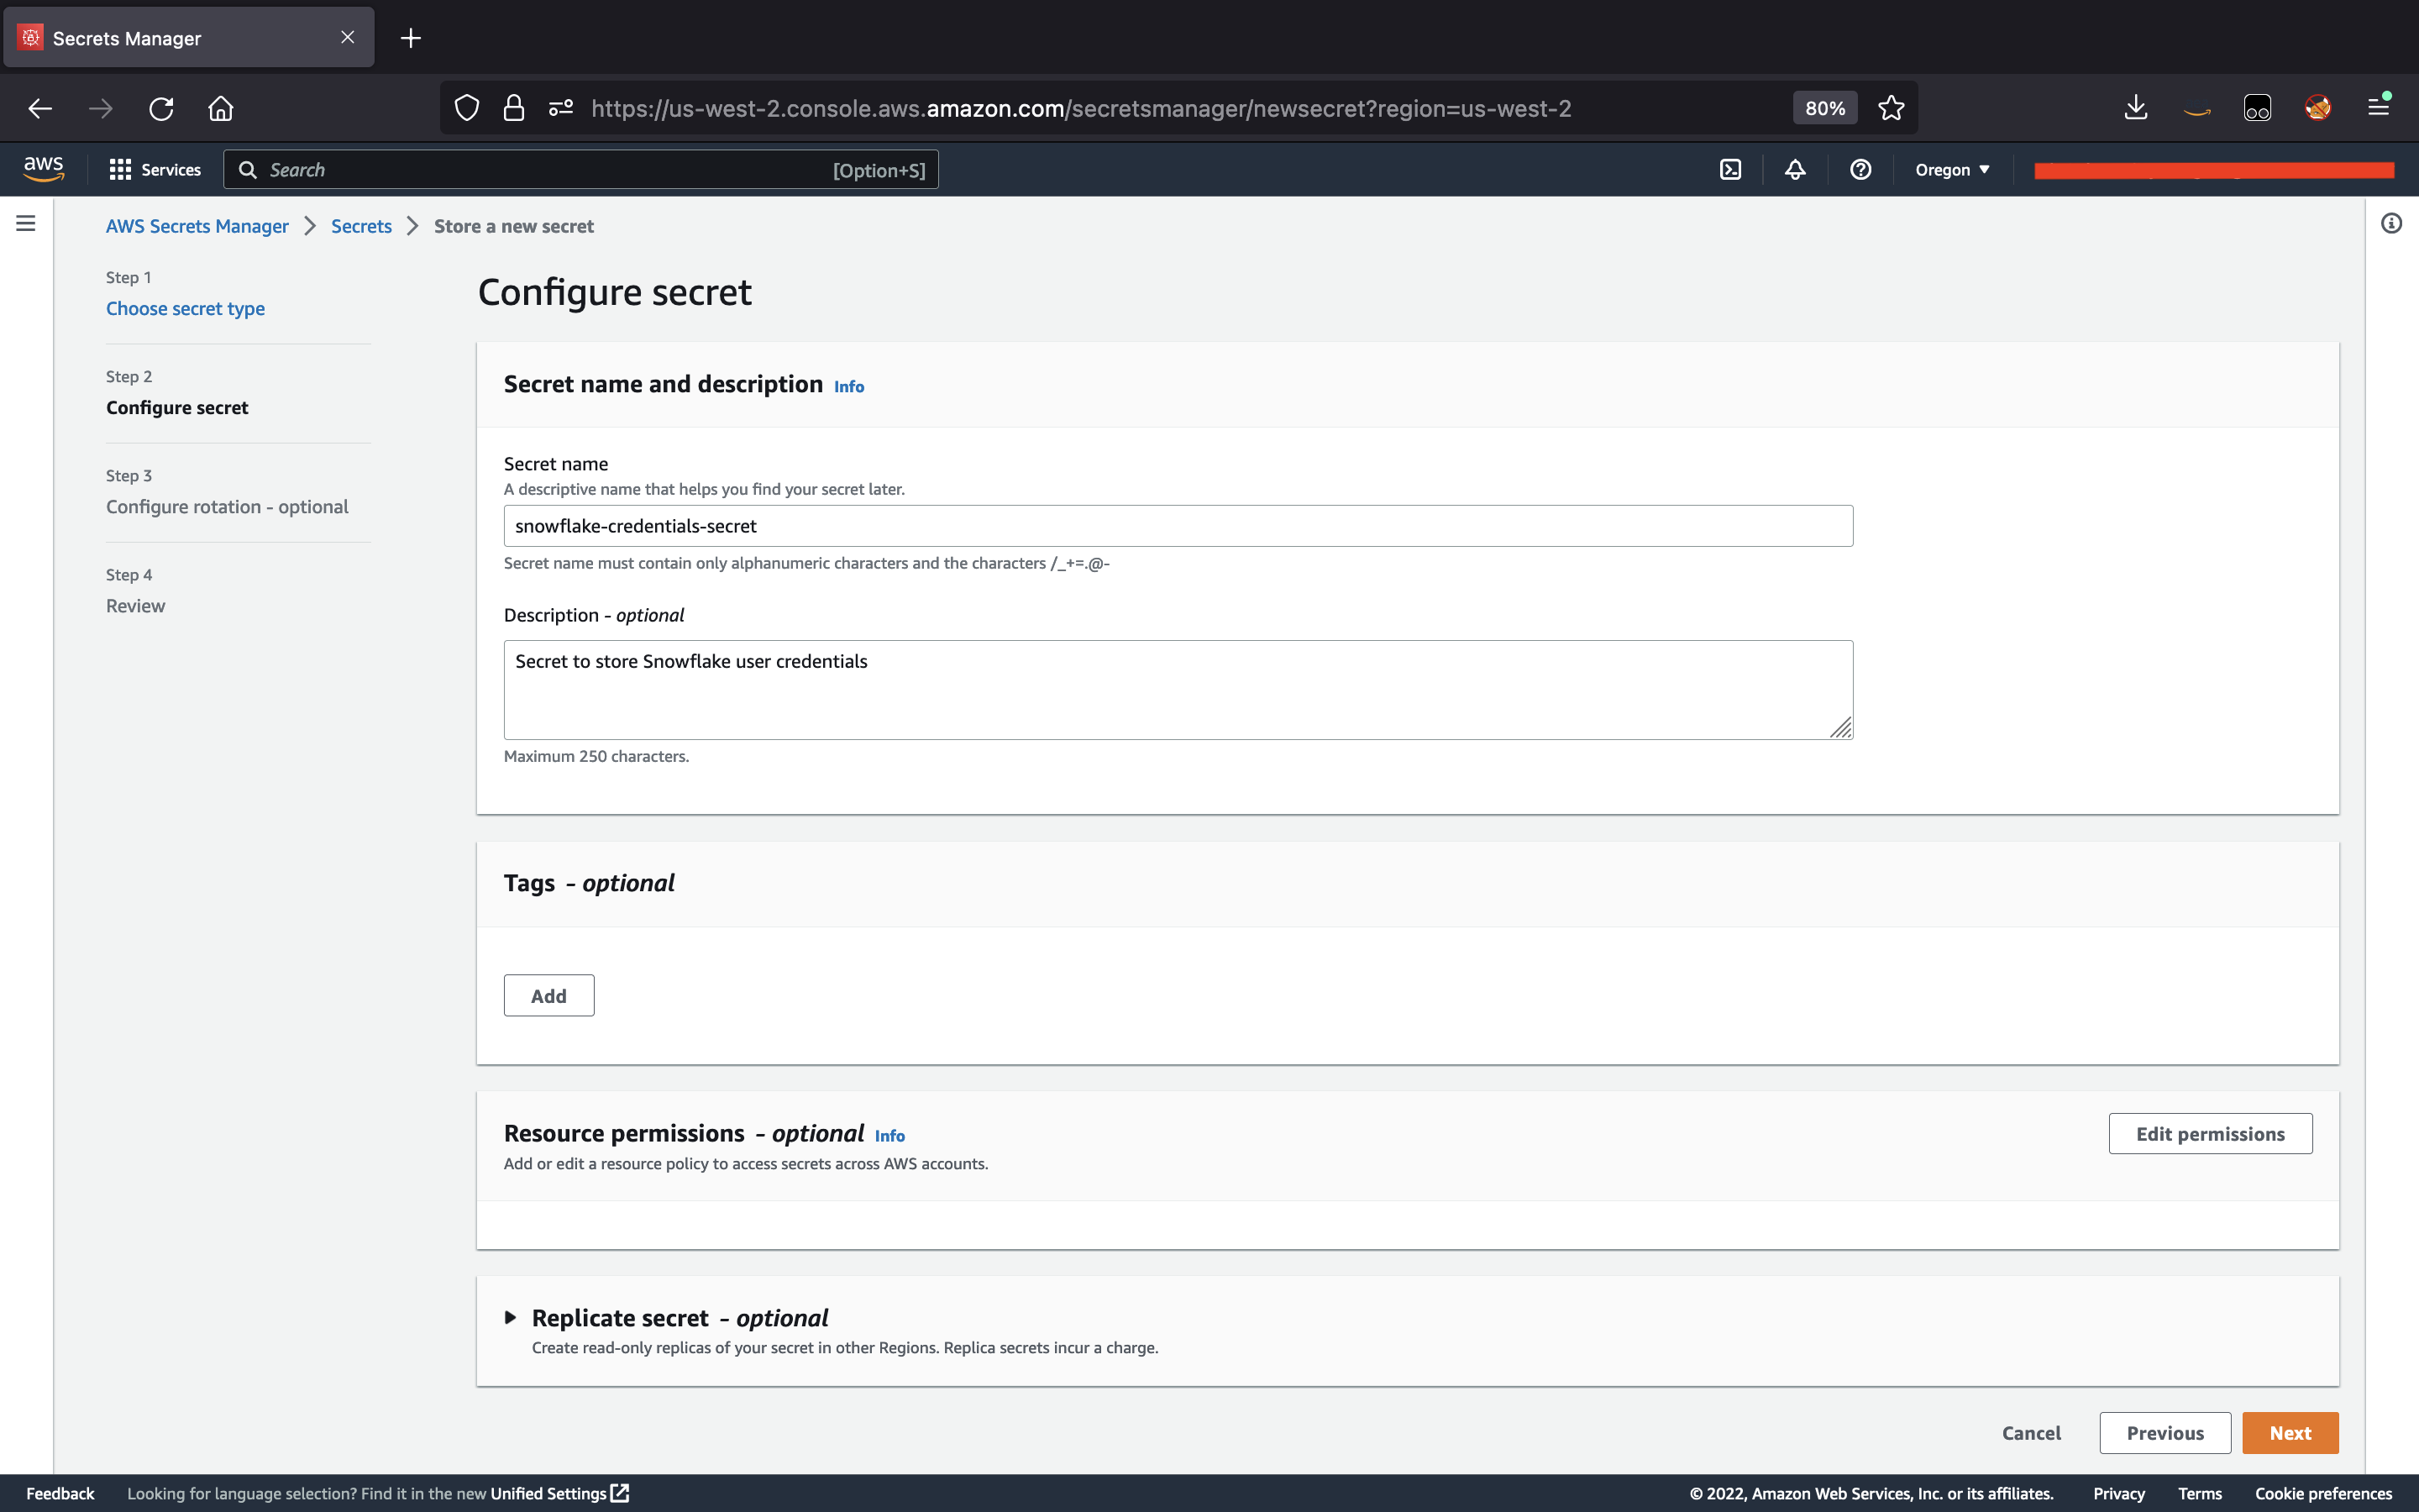Click the Secrets breadcrumb link
The height and width of the screenshot is (1512, 2419).
point(361,226)
